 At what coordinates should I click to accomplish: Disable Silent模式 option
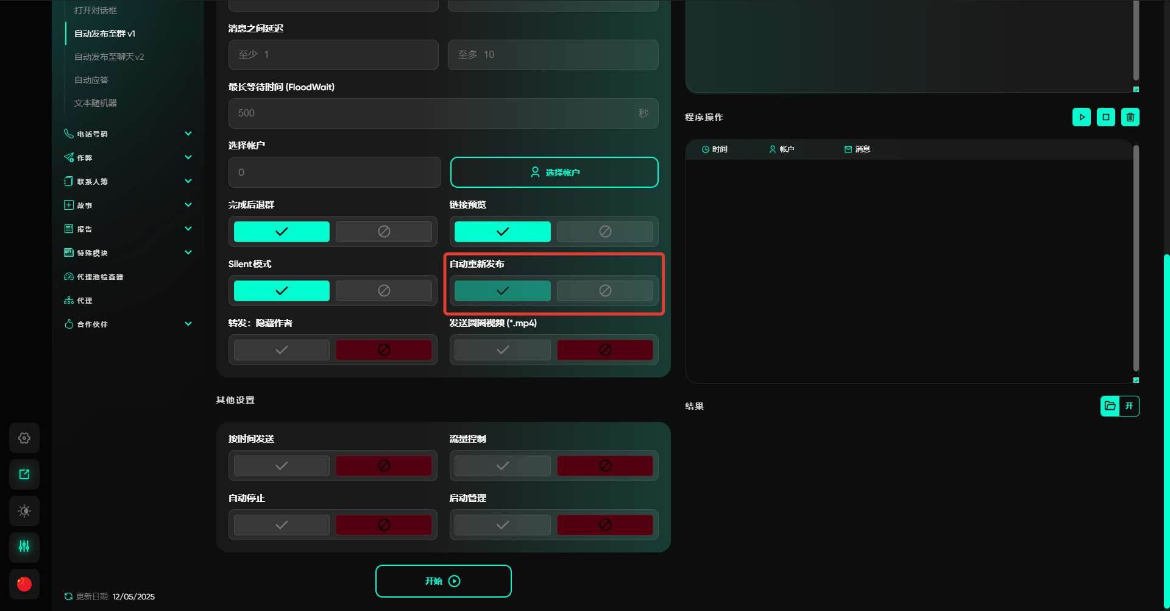tap(383, 291)
